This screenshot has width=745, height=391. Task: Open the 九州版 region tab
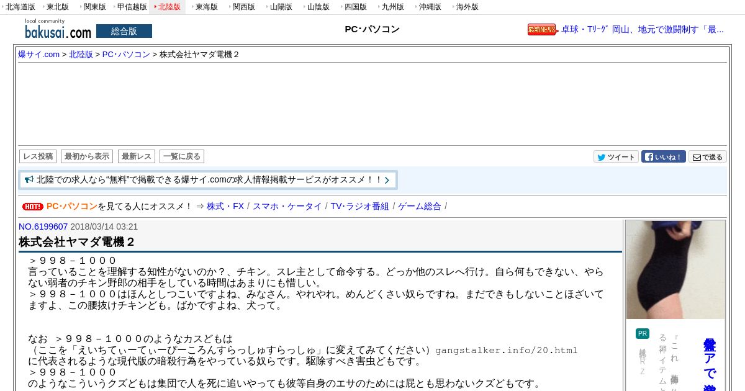pos(392,7)
